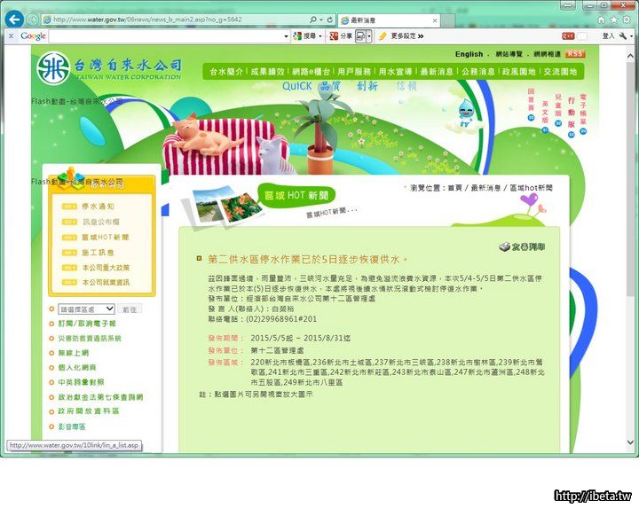Click the orange RSS feed icon

(575, 54)
